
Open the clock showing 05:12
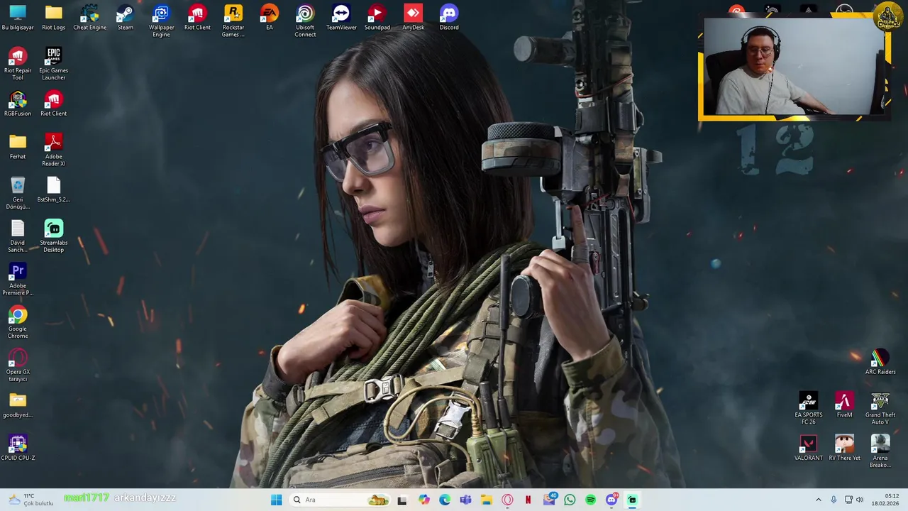887,500
